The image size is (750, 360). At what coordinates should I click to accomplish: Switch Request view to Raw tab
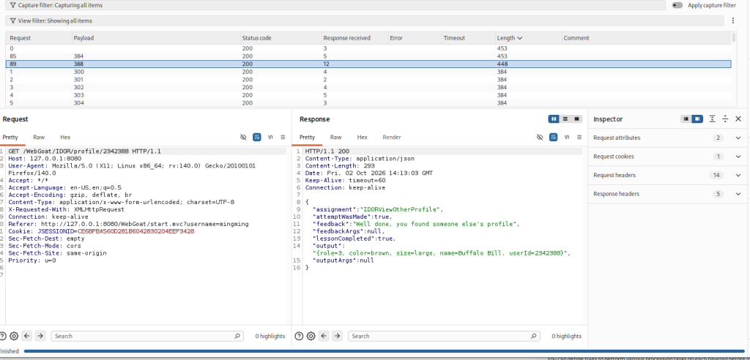(39, 138)
